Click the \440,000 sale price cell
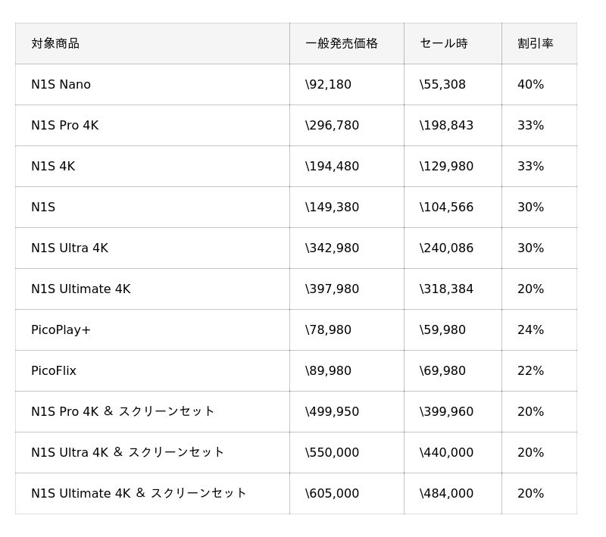This screenshot has height=537, width=606. pos(446,453)
